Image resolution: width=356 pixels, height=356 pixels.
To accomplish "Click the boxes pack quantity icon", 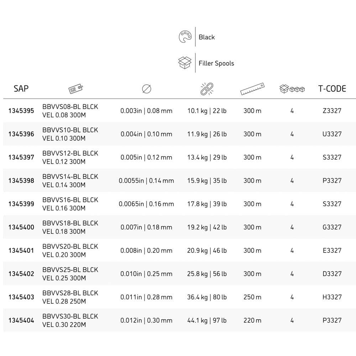I will point(292,89).
